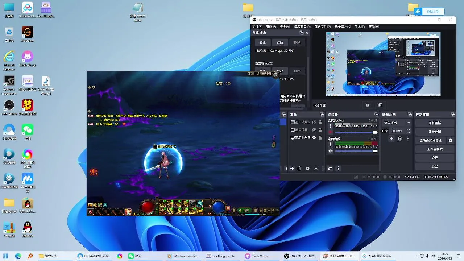Open the 视图(V) menu in OBS

click(x=285, y=27)
